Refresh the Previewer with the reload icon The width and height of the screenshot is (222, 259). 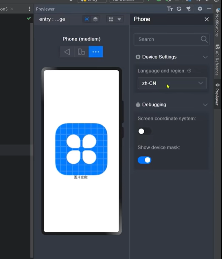click(x=179, y=9)
